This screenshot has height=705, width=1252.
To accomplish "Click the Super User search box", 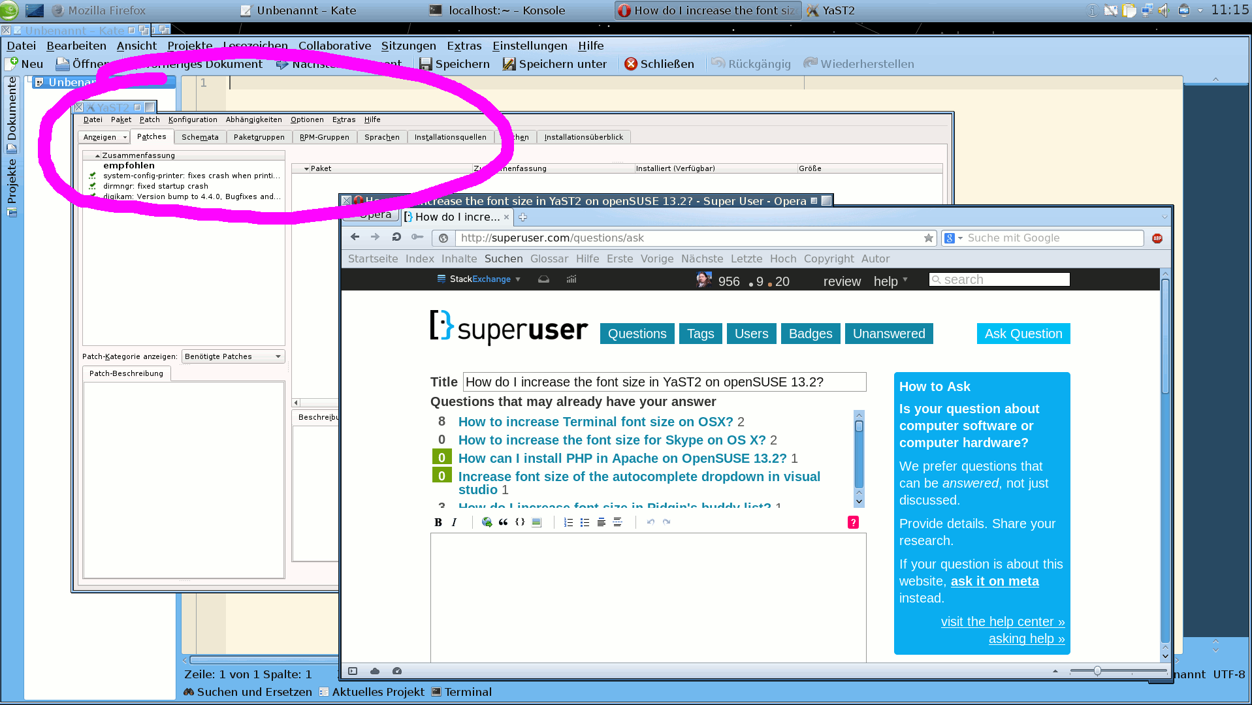I will pyautogui.click(x=999, y=279).
